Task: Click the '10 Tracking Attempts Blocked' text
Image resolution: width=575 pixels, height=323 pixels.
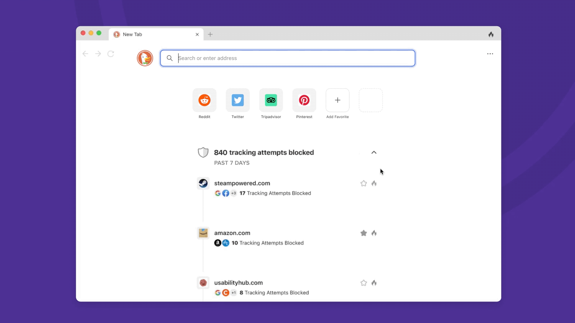Action: click(x=268, y=243)
